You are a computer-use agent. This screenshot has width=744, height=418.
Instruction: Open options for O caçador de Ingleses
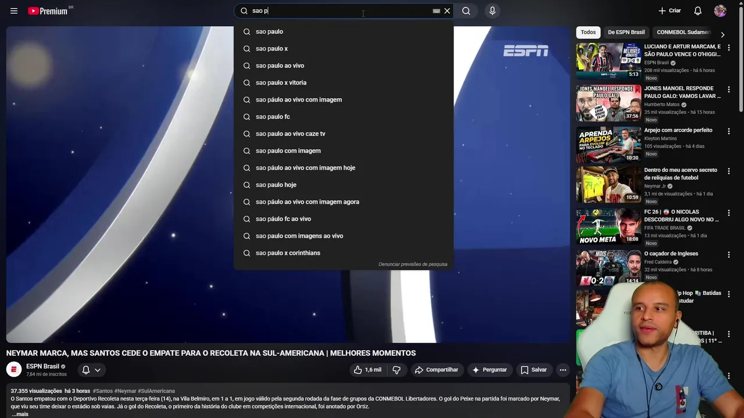729,255
